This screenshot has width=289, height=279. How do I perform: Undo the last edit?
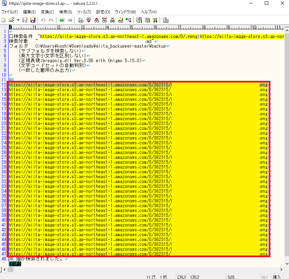(43, 20)
